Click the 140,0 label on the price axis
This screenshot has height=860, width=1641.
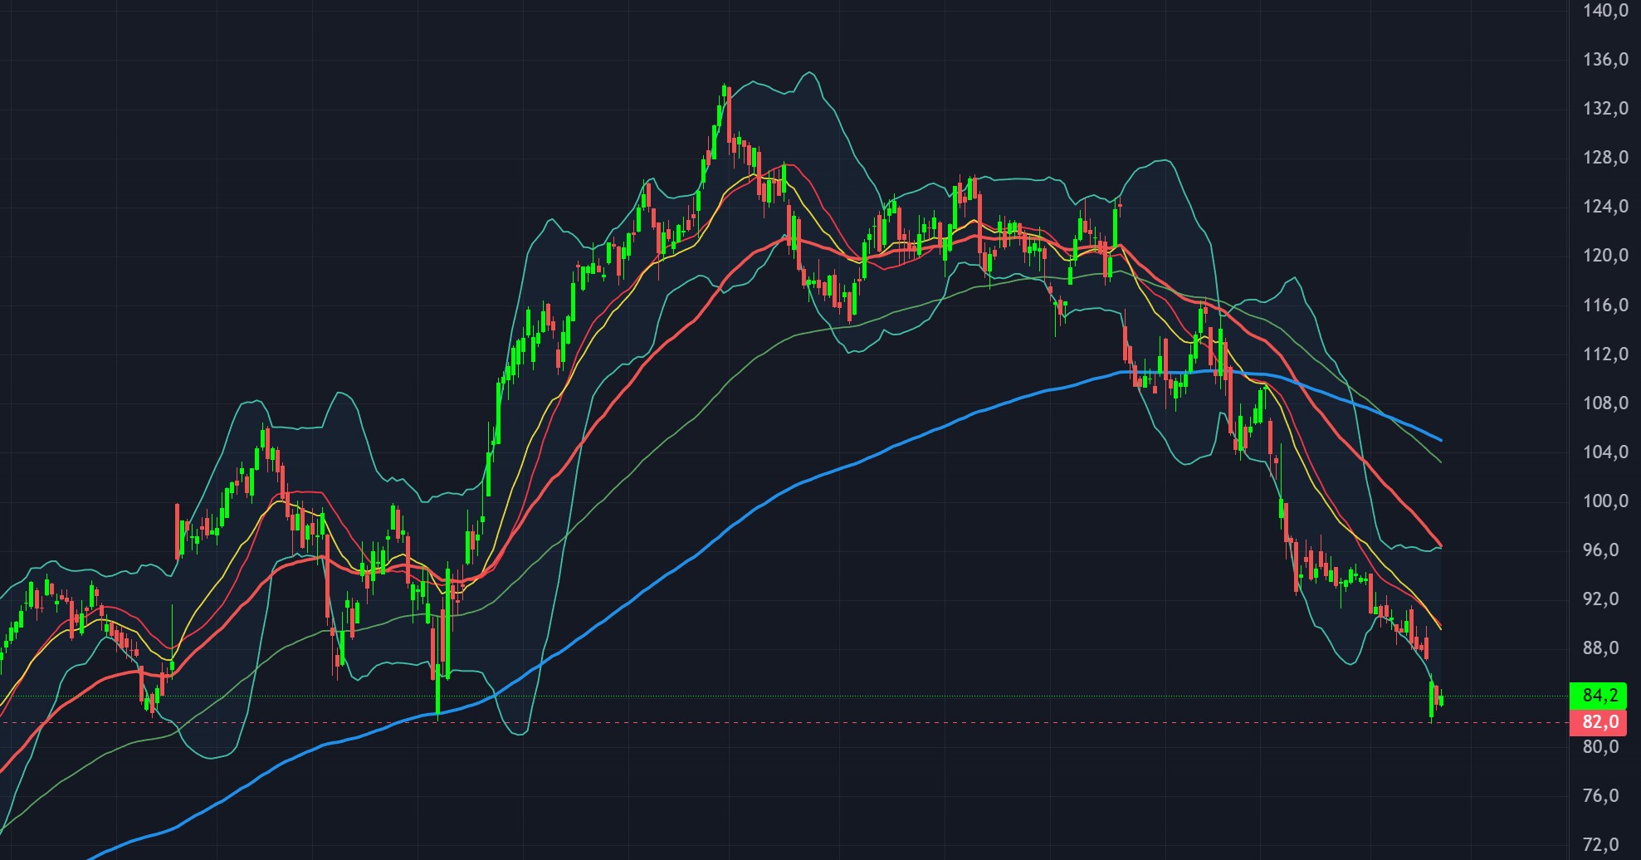coord(1604,11)
